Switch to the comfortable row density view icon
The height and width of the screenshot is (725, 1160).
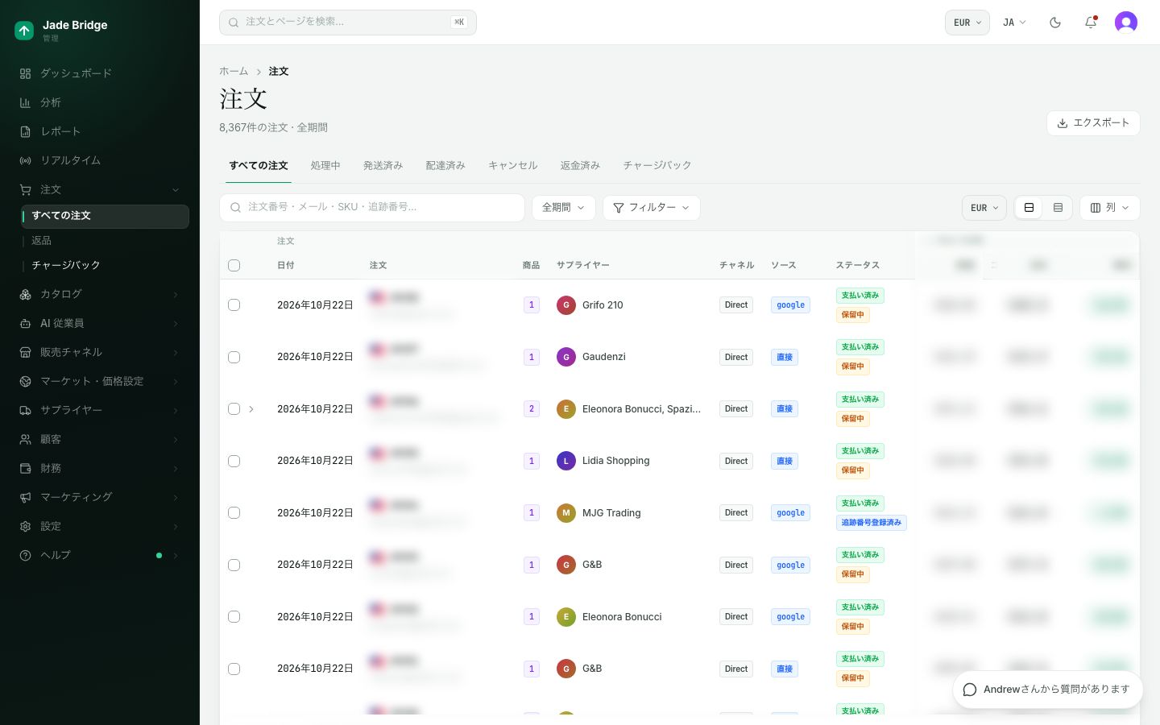(1029, 208)
